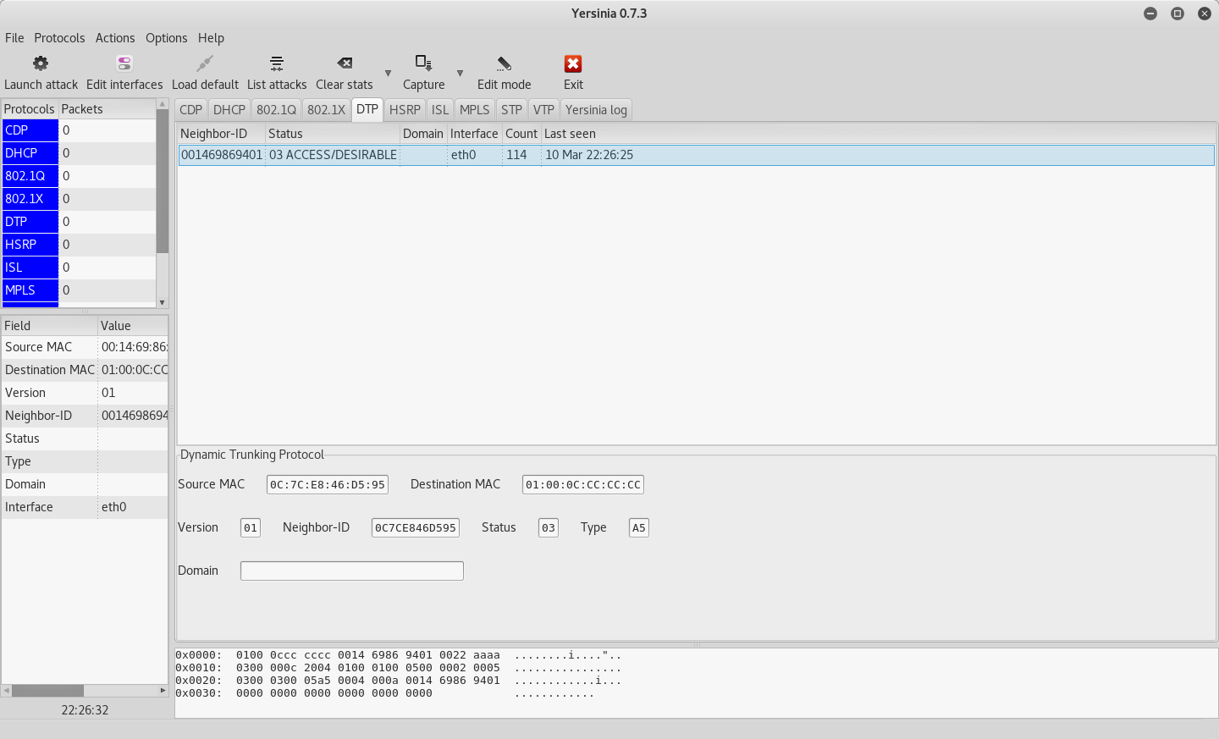Sort by the Interface column header
The height and width of the screenshot is (739, 1219).
(474, 134)
